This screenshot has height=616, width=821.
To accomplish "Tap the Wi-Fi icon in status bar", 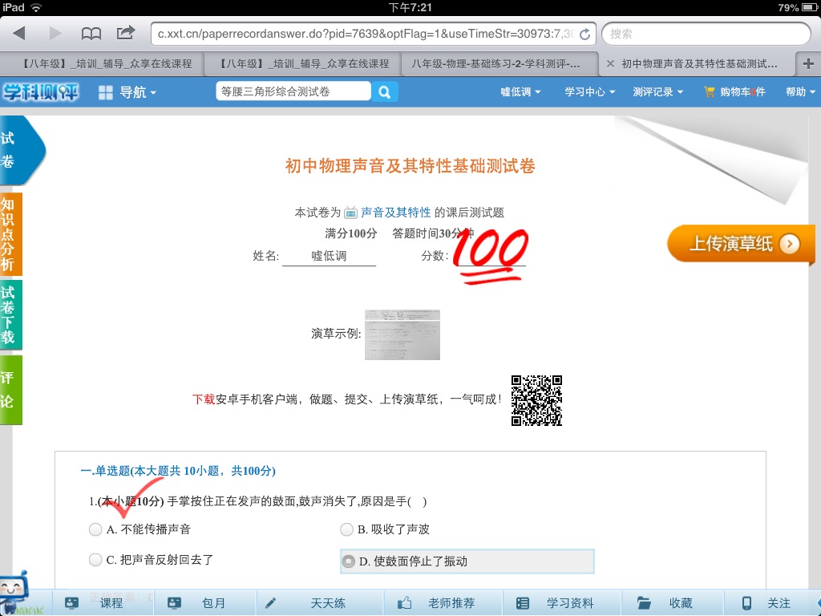I will pos(35,7).
